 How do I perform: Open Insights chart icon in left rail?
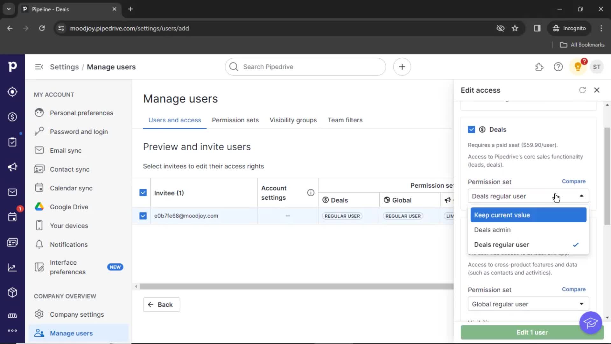[x=12, y=268]
